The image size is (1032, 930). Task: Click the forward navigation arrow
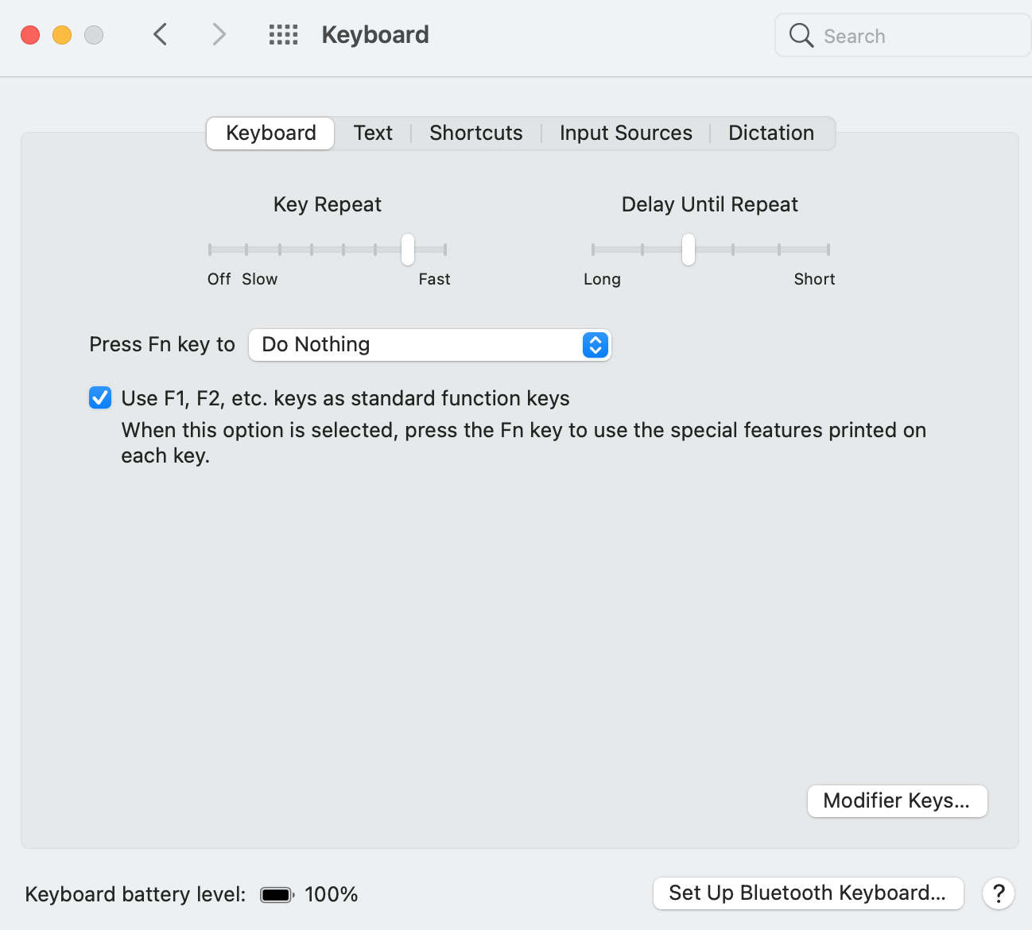[219, 35]
